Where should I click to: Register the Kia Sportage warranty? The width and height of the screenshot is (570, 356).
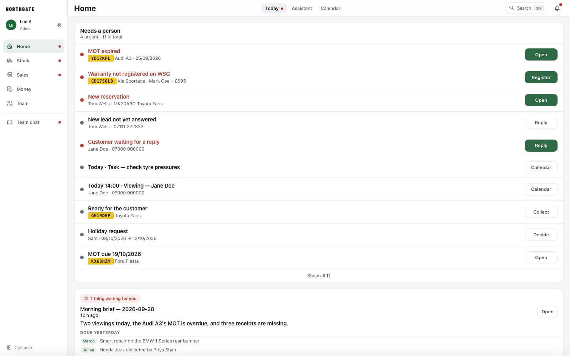pyautogui.click(x=541, y=77)
